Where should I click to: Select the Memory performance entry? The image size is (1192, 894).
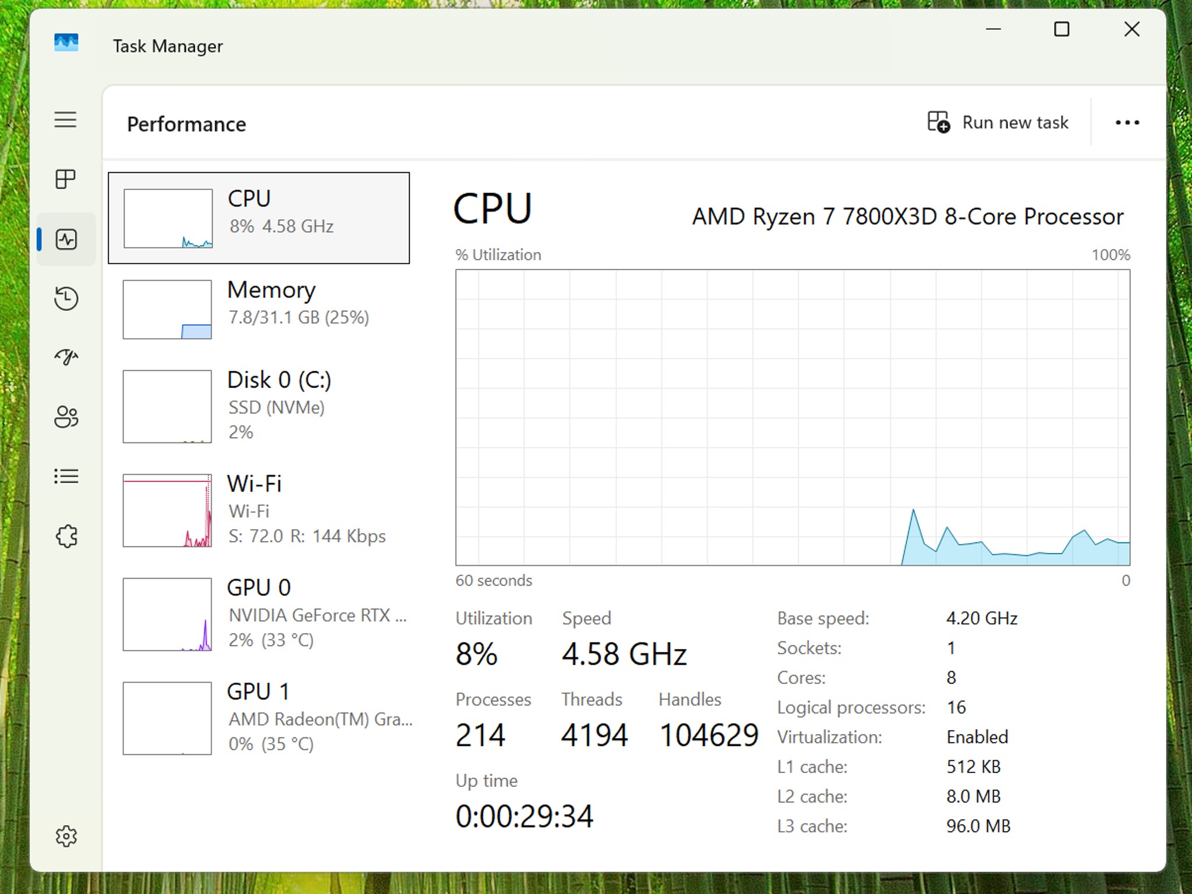point(259,309)
